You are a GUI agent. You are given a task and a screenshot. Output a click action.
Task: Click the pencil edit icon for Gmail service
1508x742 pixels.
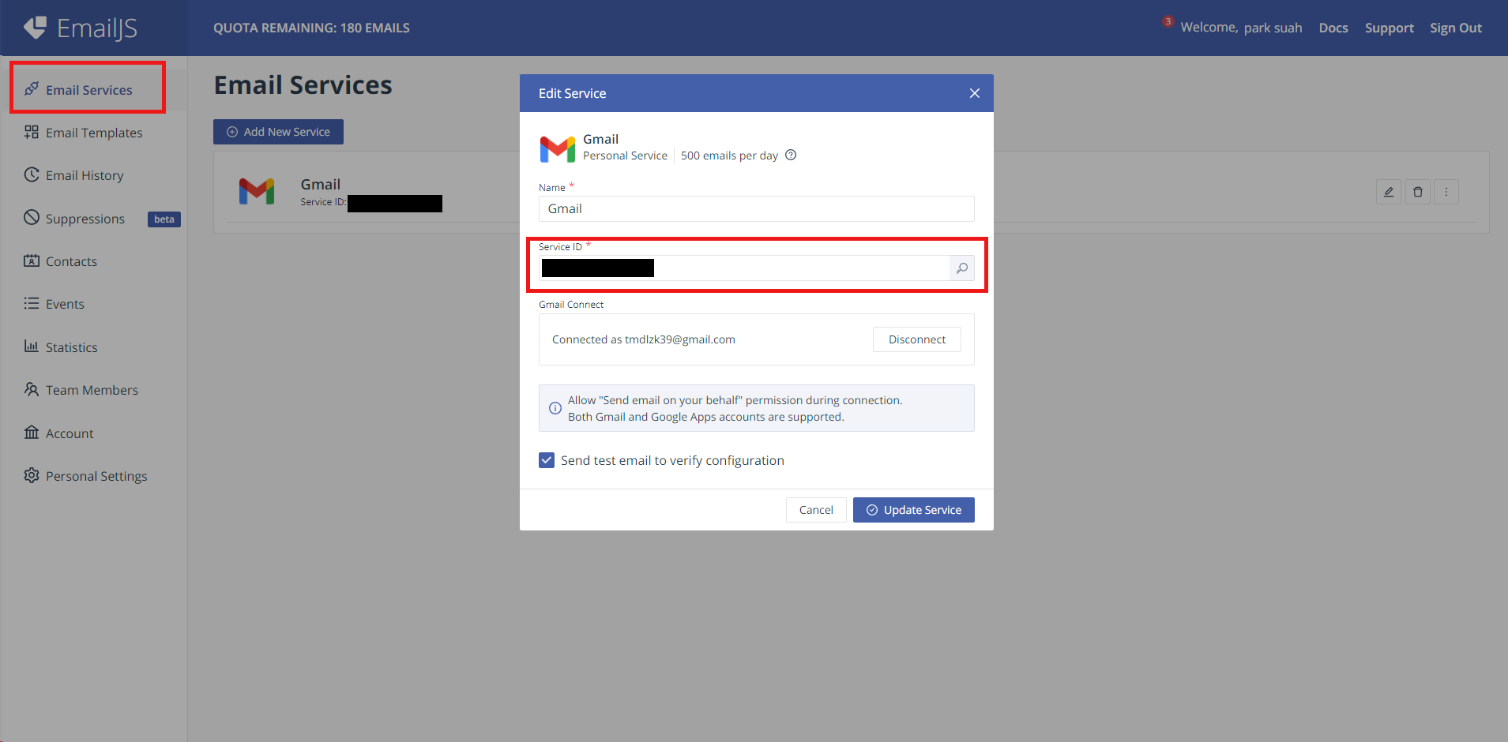(1389, 192)
